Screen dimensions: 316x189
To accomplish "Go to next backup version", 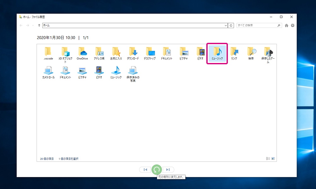I will click(x=168, y=170).
